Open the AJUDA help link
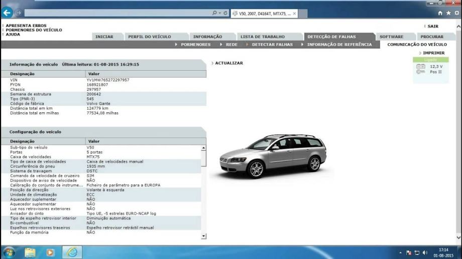 tap(13, 35)
